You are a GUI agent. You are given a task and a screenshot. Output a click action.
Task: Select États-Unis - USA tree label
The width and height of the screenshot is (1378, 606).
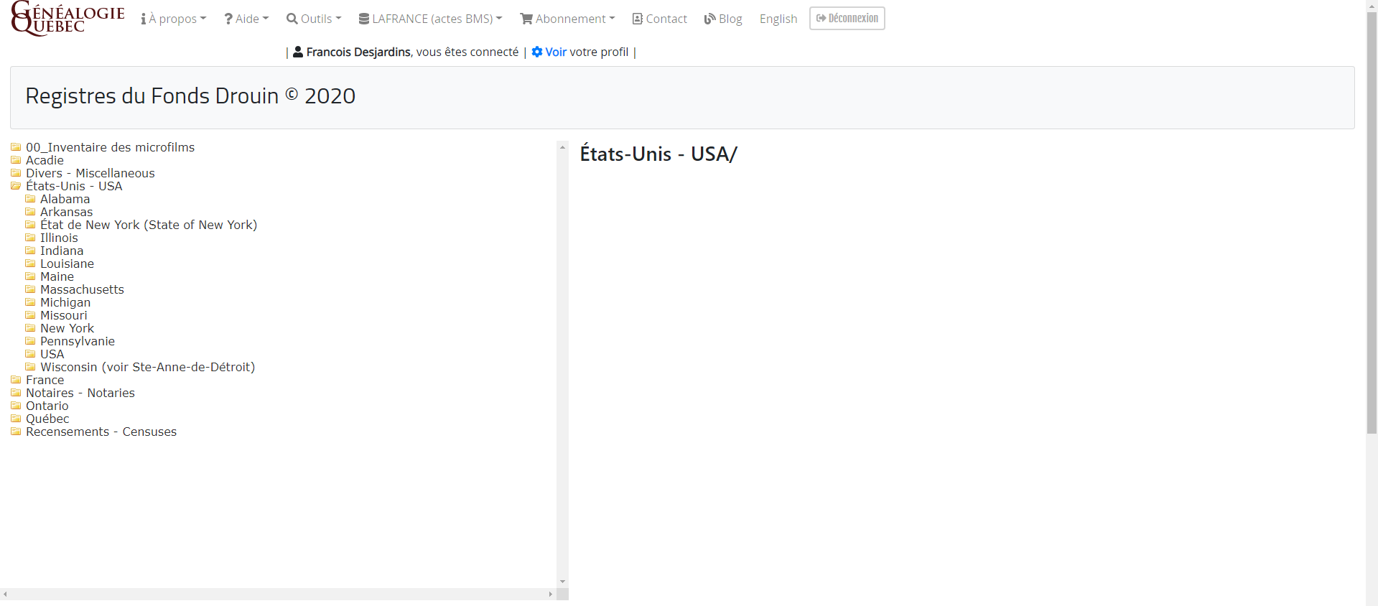[74, 186]
